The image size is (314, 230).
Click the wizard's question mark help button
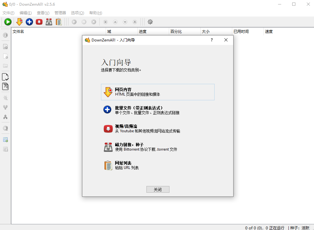point(212,40)
